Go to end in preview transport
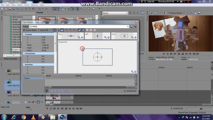 [x=190, y=54]
